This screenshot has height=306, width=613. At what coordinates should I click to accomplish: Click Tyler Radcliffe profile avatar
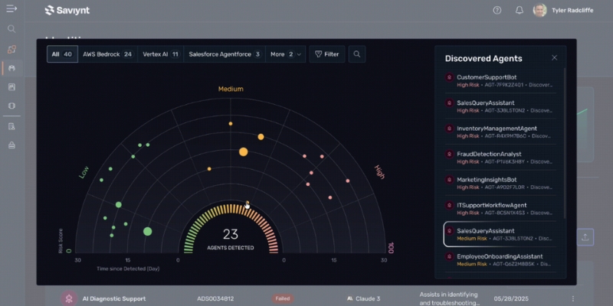point(540,10)
